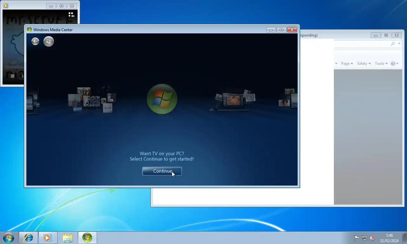This screenshot has width=407, height=244.
Task: Click the Media Player seek bar
Action: (14, 67)
